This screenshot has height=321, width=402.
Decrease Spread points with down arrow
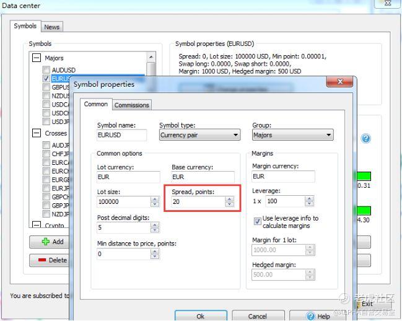[229, 204]
